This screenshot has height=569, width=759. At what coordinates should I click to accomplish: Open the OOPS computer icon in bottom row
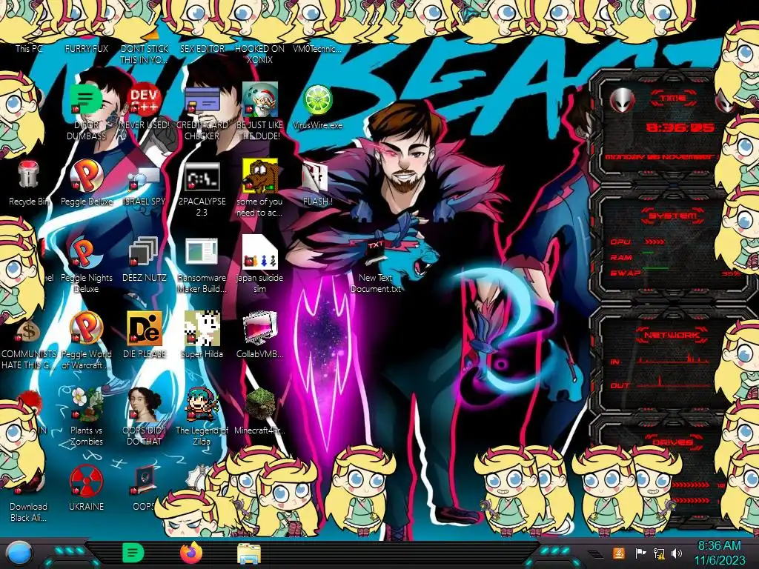145,482
